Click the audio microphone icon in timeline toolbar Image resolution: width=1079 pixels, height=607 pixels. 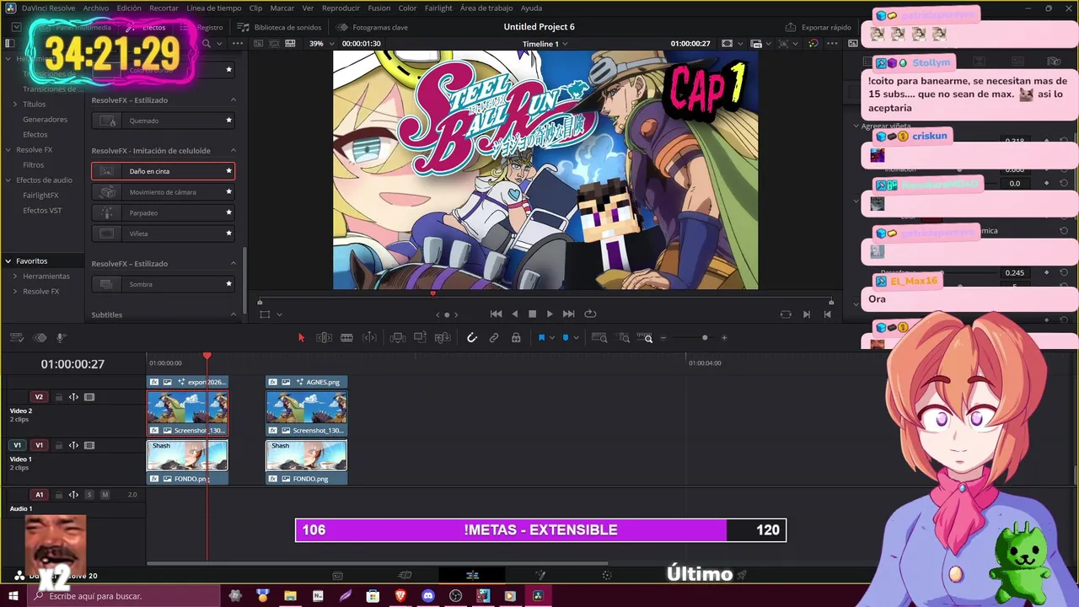pos(62,338)
